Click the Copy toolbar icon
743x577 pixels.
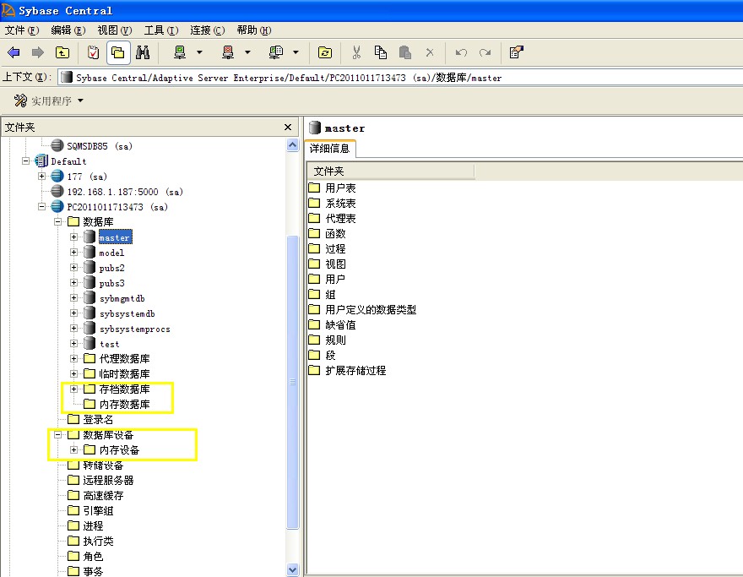[x=381, y=52]
